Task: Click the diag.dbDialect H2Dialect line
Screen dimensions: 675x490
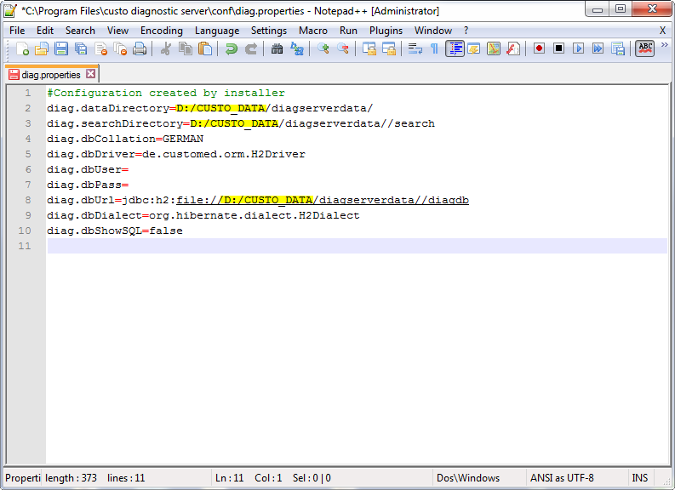Action: pyautogui.click(x=203, y=215)
